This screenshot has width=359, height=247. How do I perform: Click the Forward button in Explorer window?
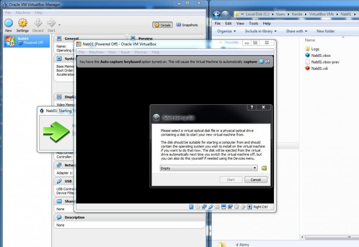click(225, 14)
